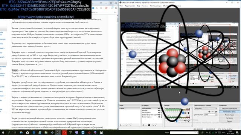Screen dimensions: 241x135
Task: Lock the Текст (GDI+) source
Action: [162, 112]
